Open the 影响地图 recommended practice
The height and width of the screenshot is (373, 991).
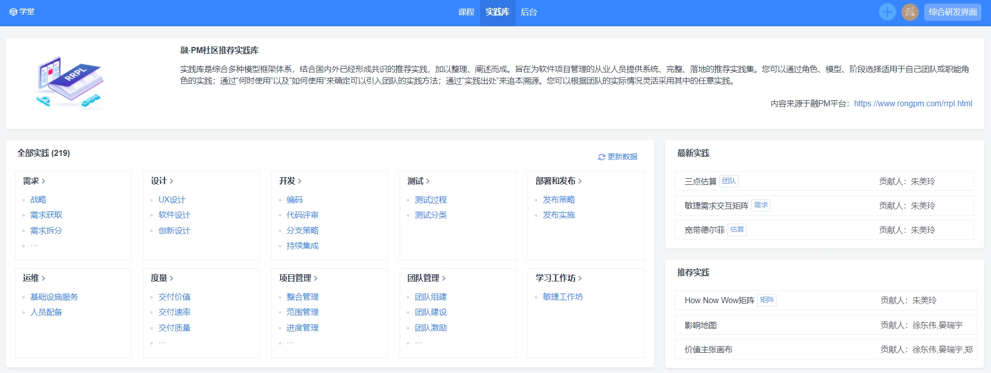pyautogui.click(x=701, y=325)
